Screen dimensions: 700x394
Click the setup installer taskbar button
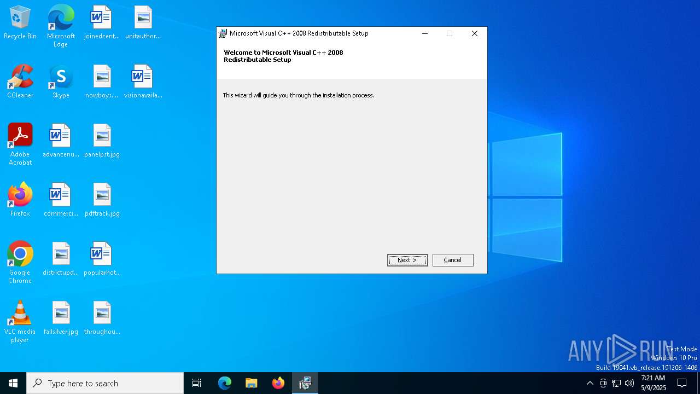(305, 383)
